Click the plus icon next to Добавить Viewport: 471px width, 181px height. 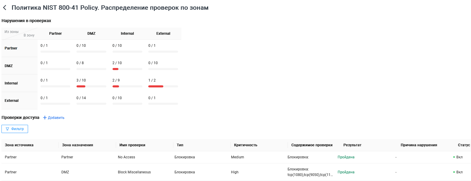tap(45, 118)
